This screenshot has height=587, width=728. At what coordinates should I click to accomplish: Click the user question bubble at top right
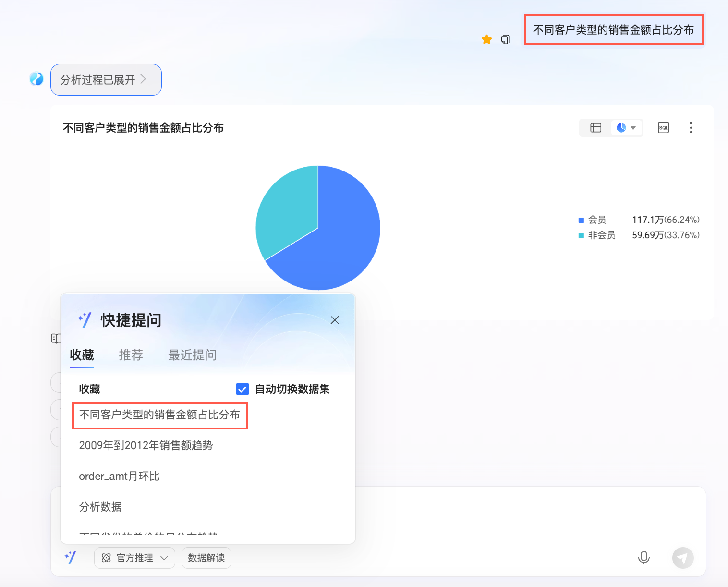614,30
